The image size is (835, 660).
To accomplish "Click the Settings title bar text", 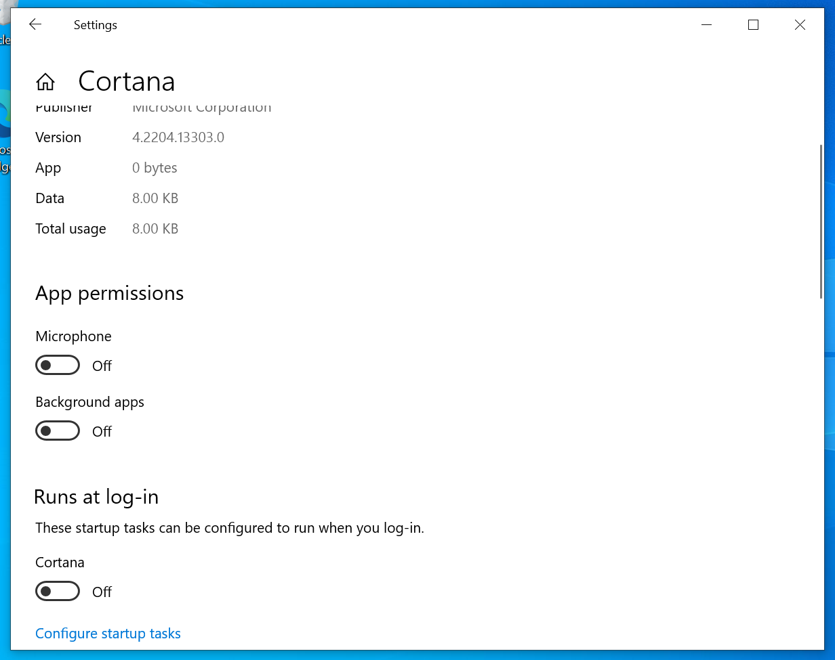I will click(x=96, y=25).
